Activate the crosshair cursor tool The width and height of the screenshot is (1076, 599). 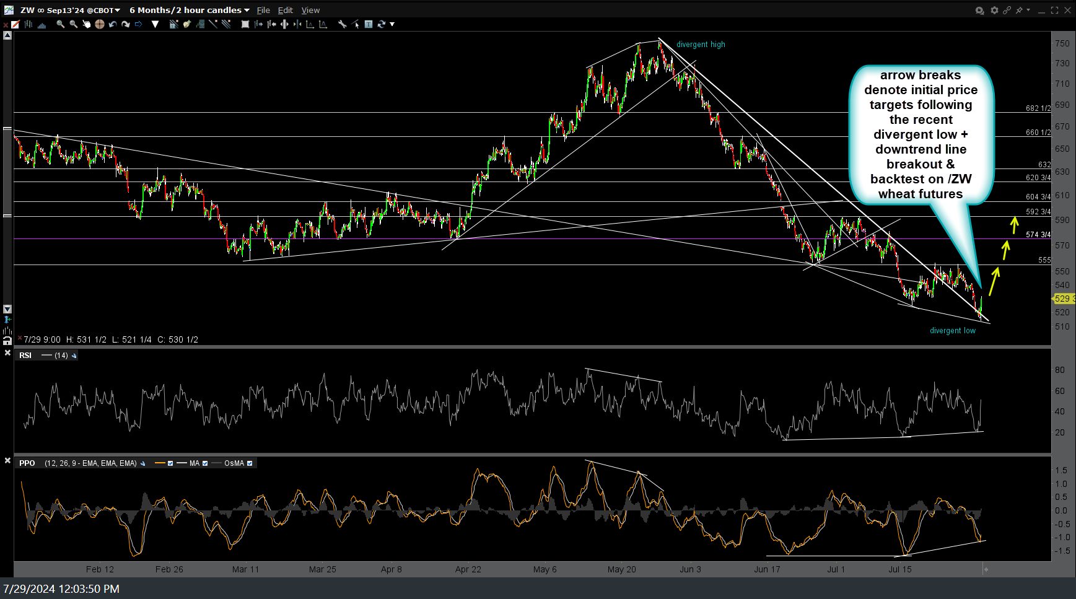[x=99, y=24]
